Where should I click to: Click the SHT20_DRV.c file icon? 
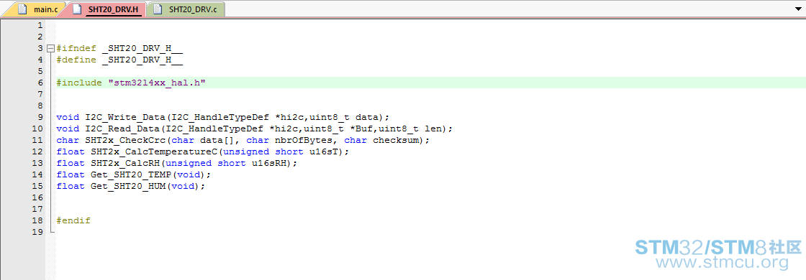pos(158,9)
